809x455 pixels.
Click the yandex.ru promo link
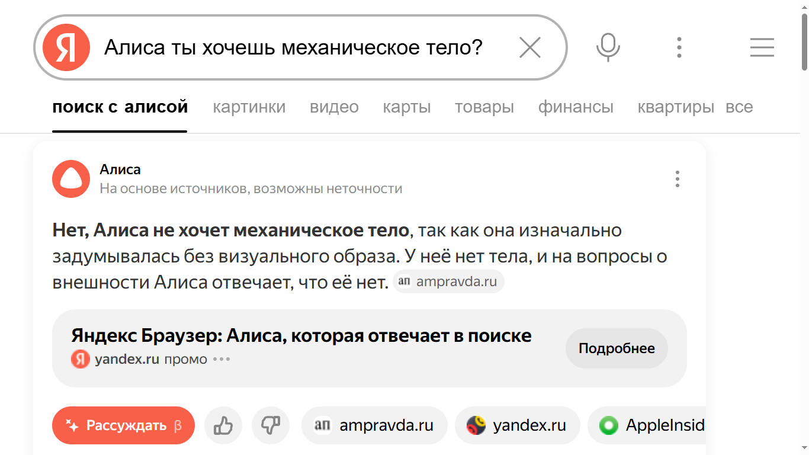click(127, 359)
